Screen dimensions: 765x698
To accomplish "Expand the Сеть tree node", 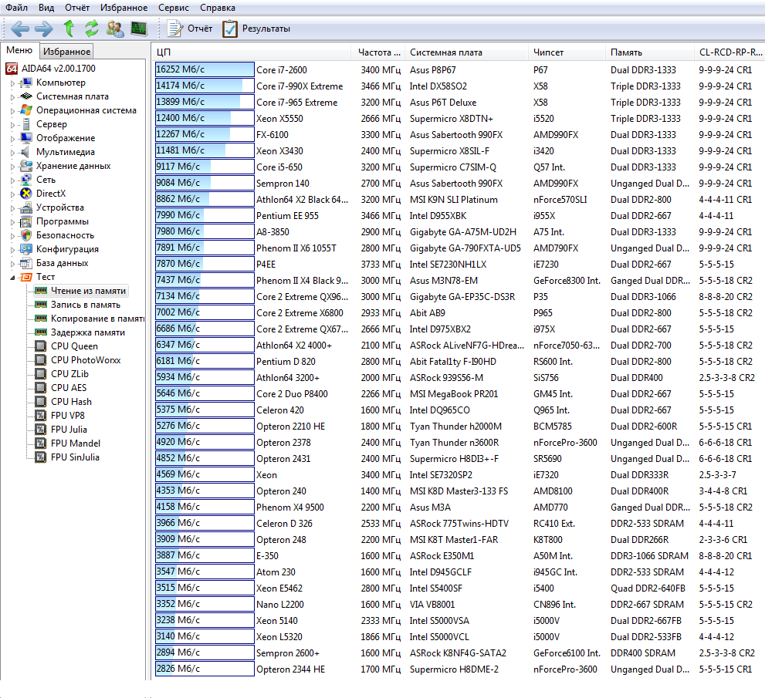I will pyautogui.click(x=12, y=180).
